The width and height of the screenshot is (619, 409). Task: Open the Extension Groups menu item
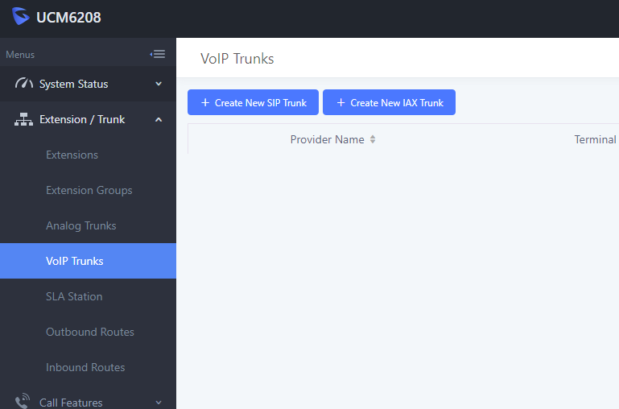[x=88, y=190]
